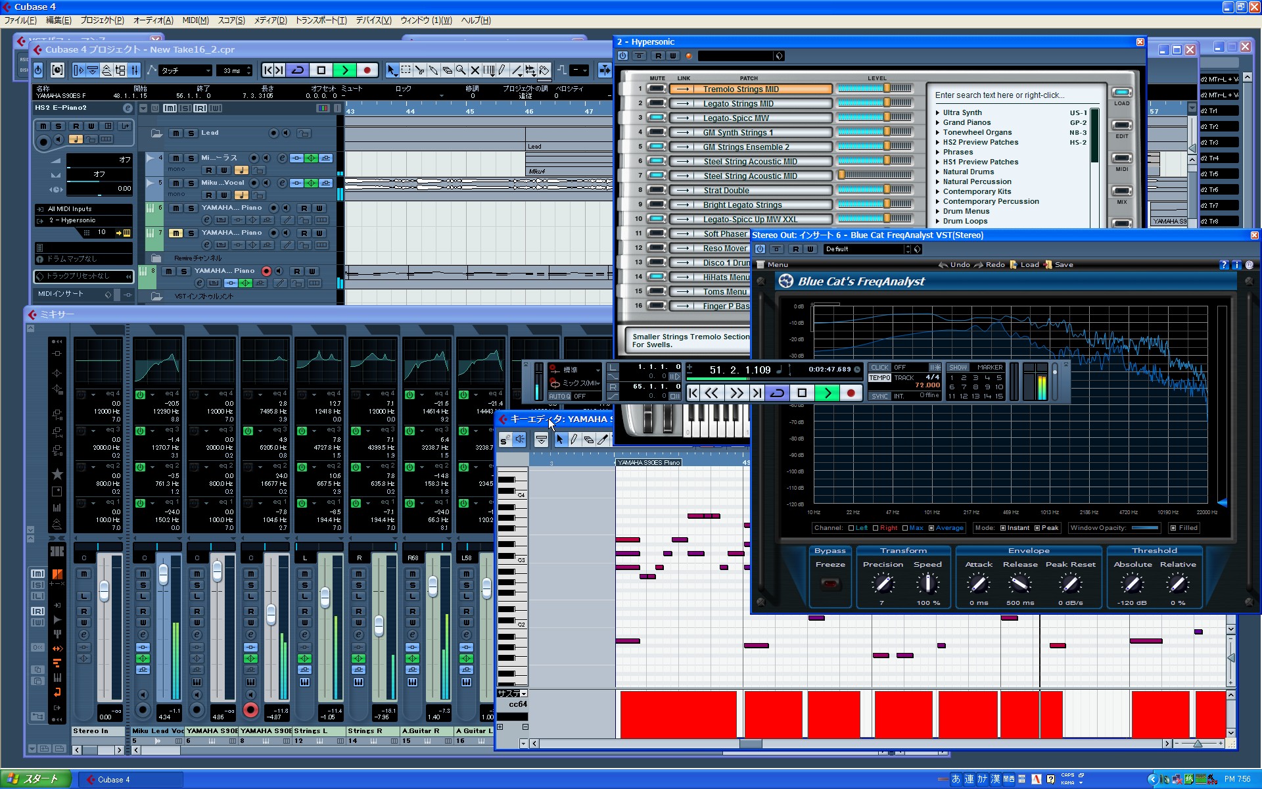The width and height of the screenshot is (1262, 789).
Task: Mute the Lead folder track
Action: 176,133
